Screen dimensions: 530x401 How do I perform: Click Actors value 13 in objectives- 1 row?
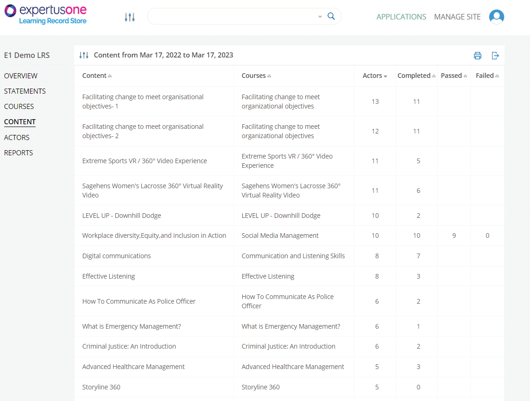(375, 102)
